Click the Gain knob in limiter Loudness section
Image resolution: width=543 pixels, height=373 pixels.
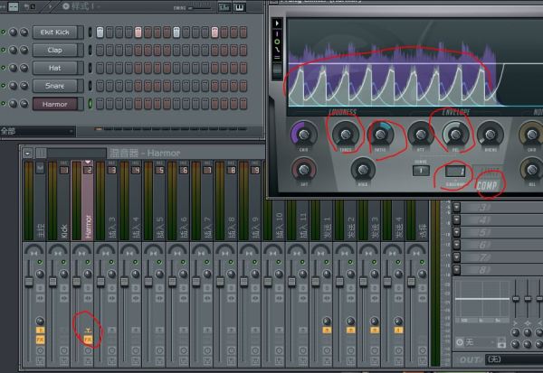[304, 135]
